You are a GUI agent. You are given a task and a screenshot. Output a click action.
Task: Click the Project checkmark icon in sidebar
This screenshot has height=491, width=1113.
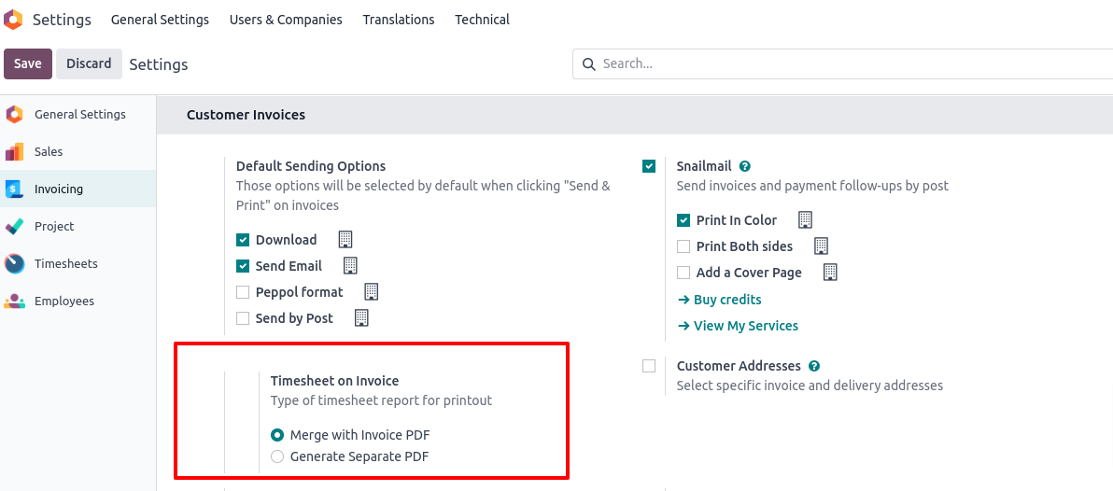click(15, 227)
